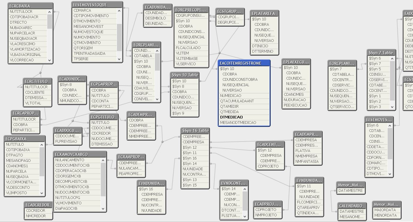
Task: Select CDTIPOBAIXACR field
Action: (28, 17)
